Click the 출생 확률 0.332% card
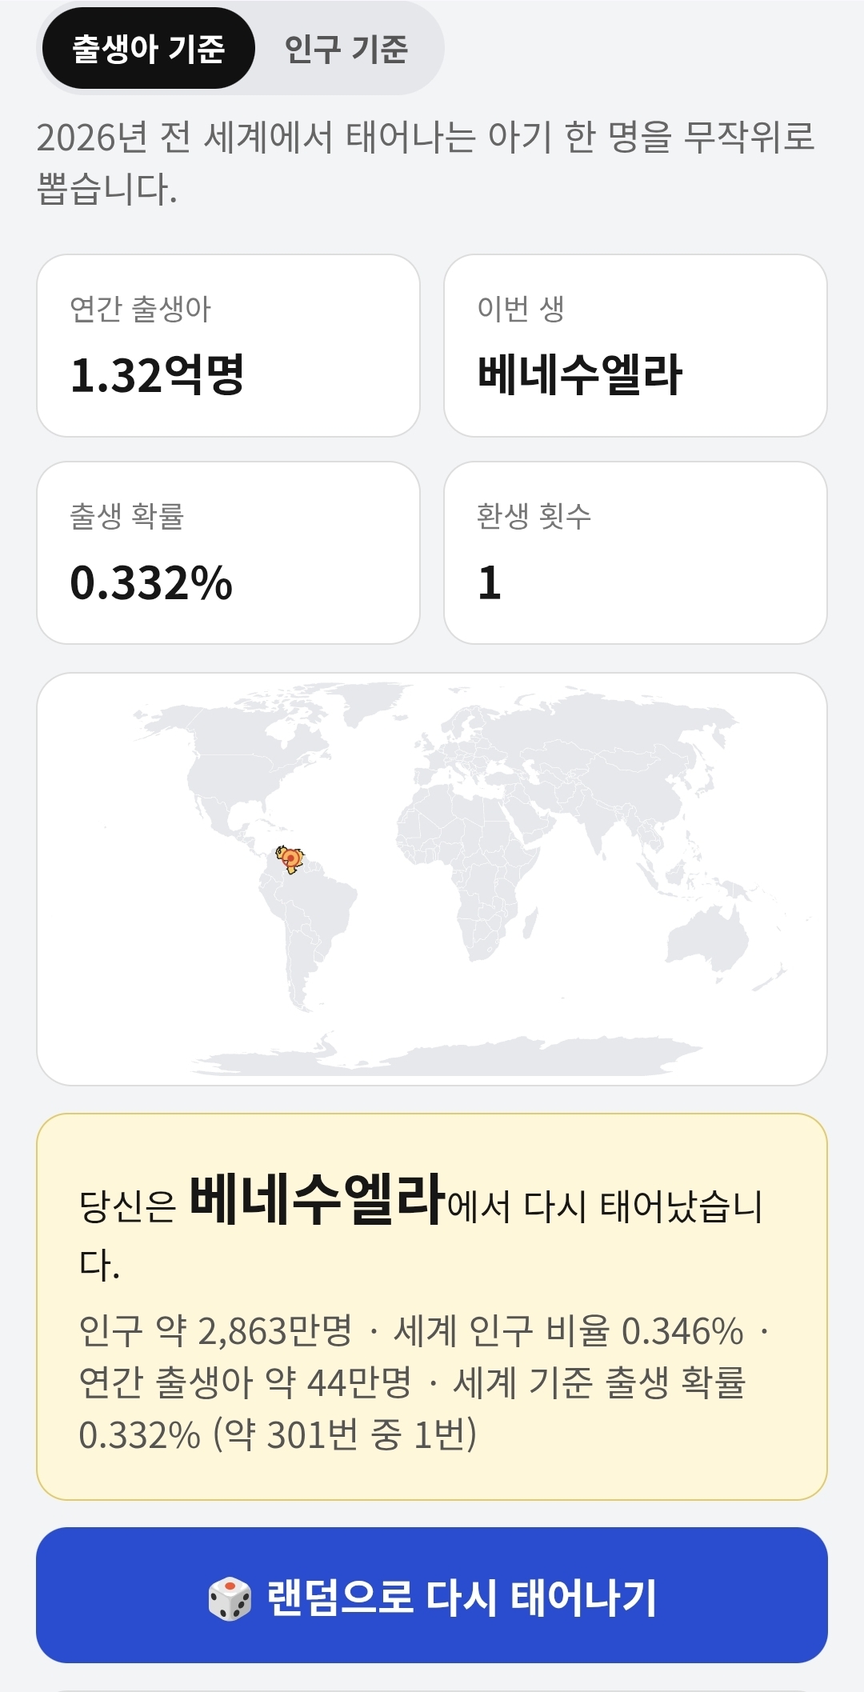The width and height of the screenshot is (864, 1692). (229, 553)
